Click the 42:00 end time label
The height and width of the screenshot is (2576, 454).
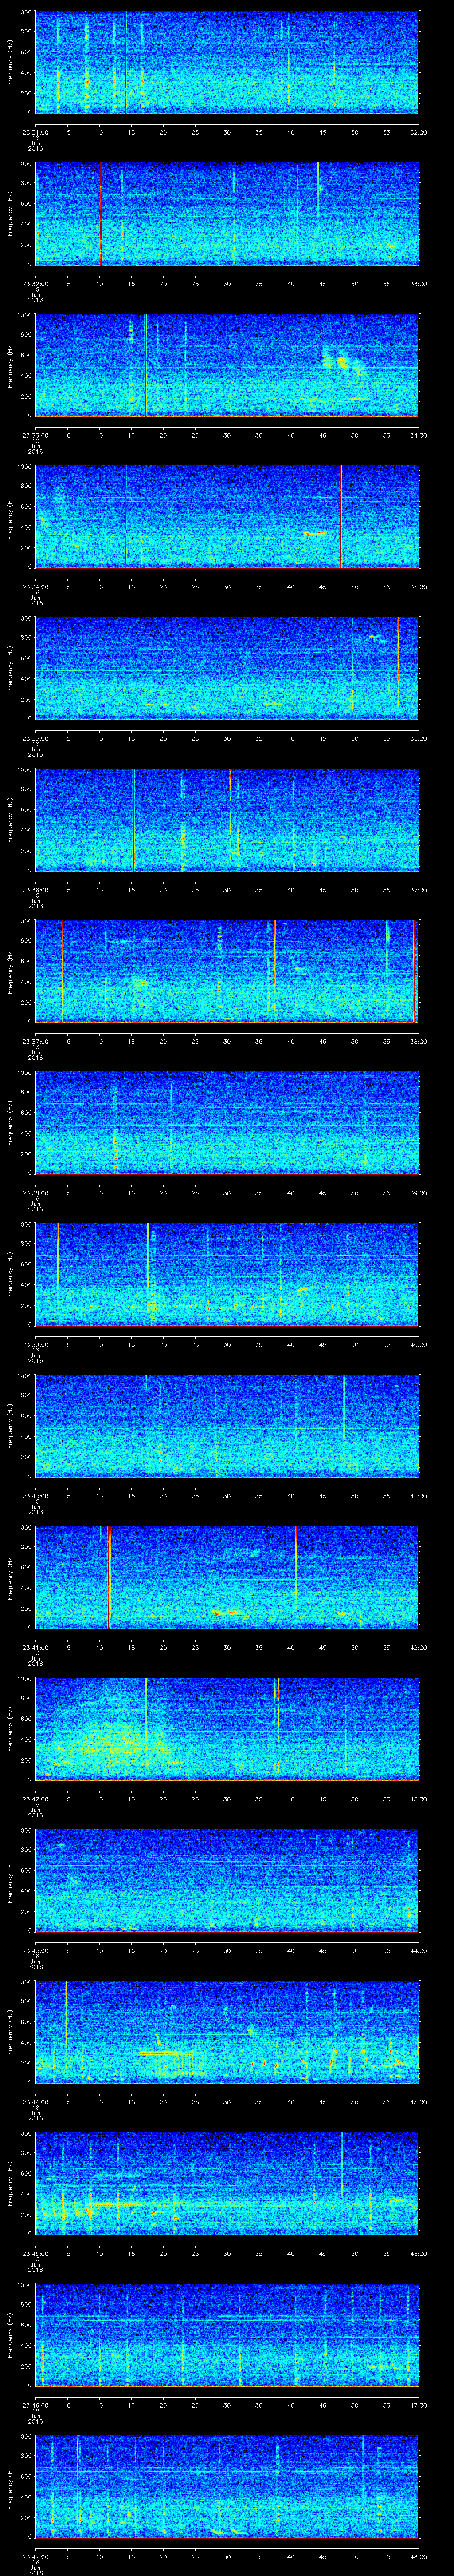pos(418,1647)
